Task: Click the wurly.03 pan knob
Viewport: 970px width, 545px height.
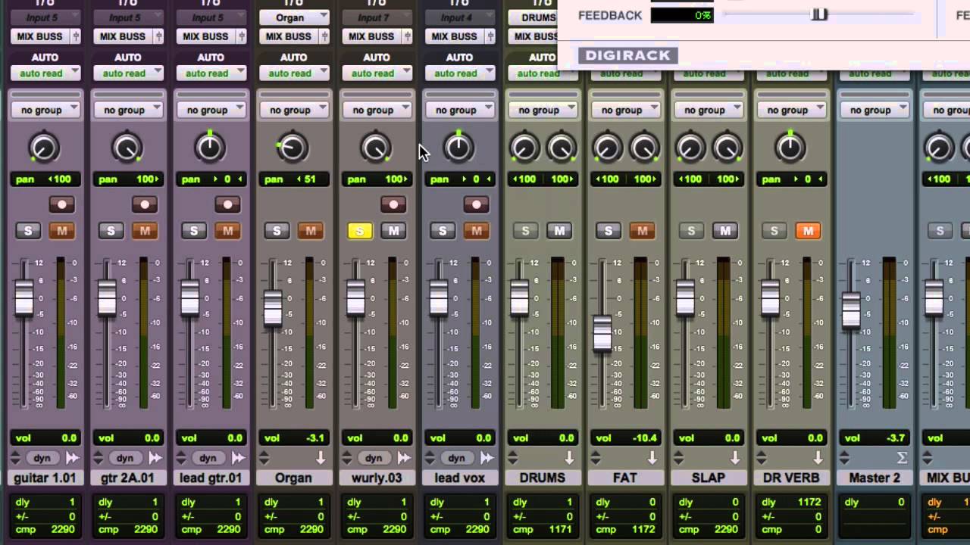Action: [x=376, y=148]
